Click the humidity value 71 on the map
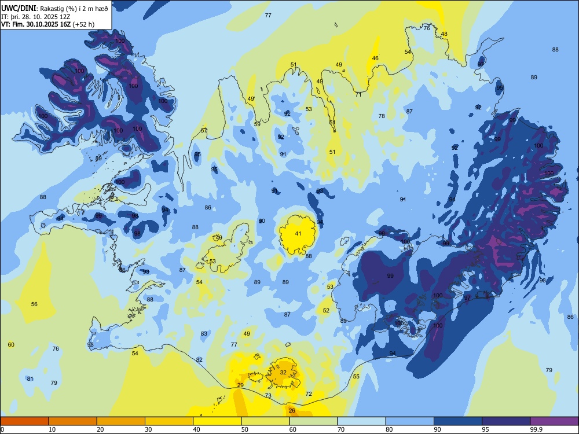 coord(358,94)
